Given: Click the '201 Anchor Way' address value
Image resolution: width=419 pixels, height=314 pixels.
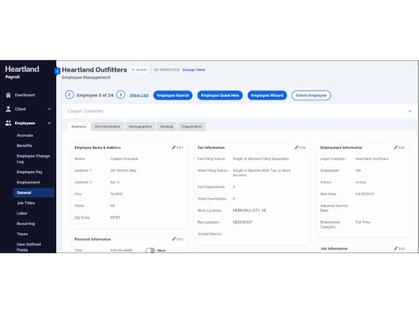Looking at the screenshot, I should (x=123, y=171).
